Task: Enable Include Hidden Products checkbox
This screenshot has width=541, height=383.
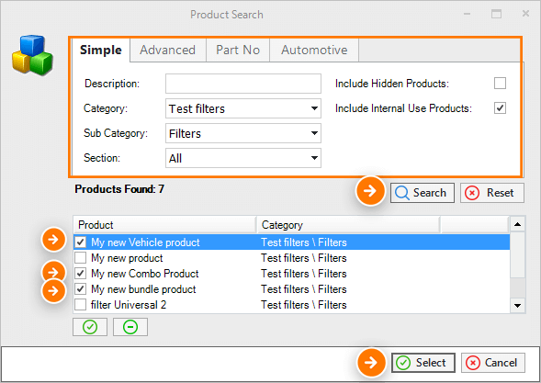Action: point(500,84)
